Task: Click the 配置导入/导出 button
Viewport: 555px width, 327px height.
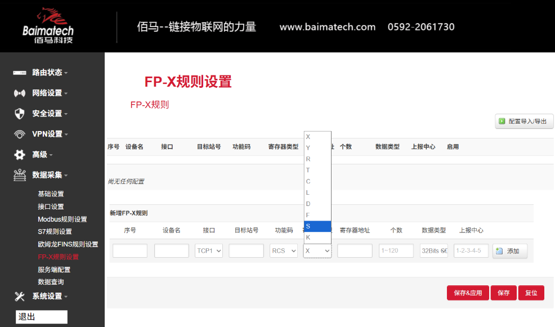Action: pos(524,122)
